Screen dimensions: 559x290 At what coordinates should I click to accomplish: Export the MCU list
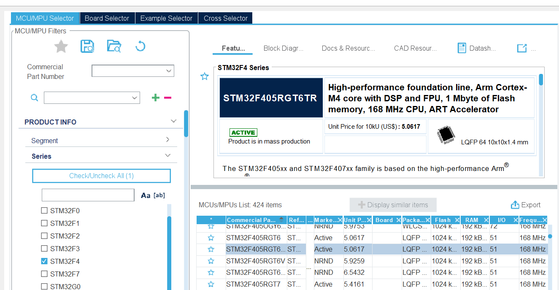[526, 205]
